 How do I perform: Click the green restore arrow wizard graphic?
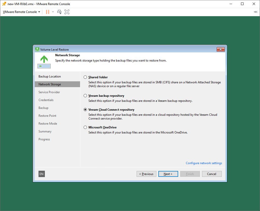[44, 62]
